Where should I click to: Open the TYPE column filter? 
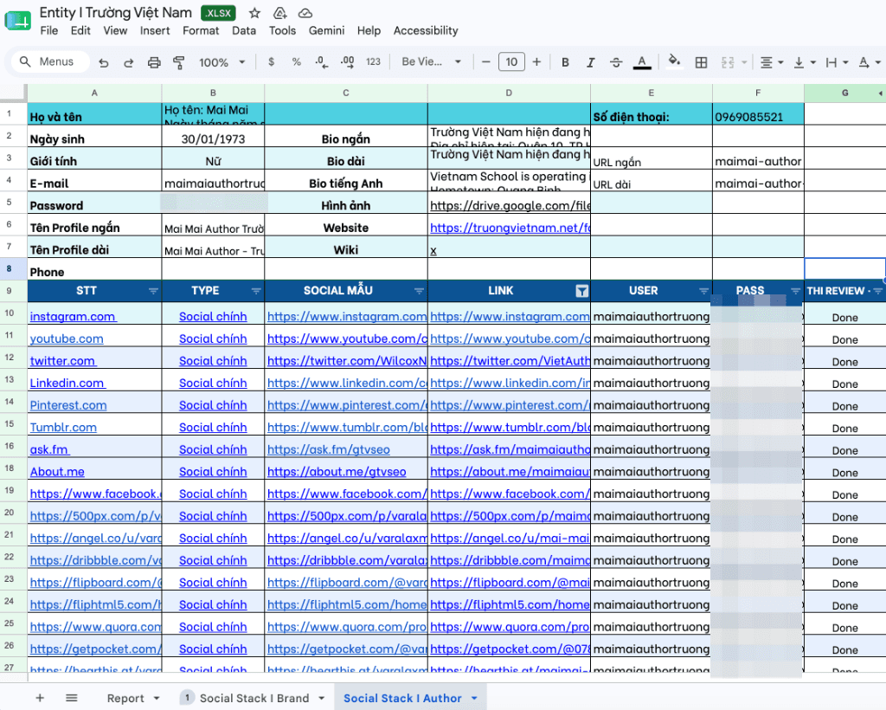(256, 291)
